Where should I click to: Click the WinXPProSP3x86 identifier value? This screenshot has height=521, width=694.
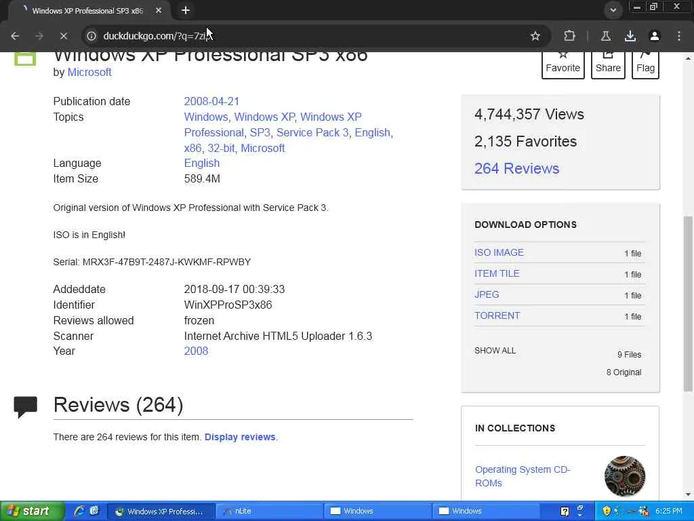[228, 305]
